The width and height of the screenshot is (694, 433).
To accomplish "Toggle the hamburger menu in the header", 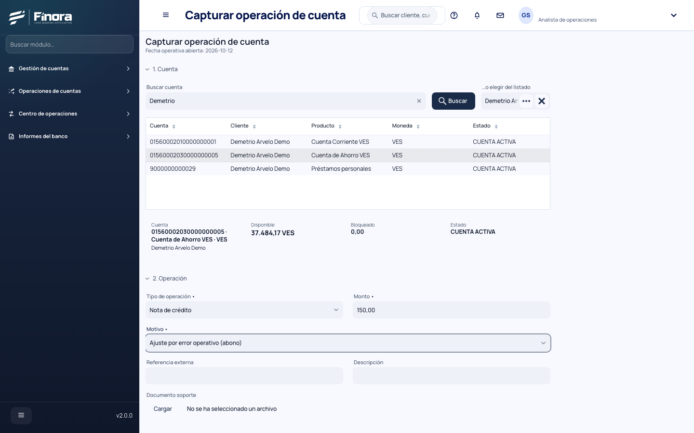I will click(166, 15).
